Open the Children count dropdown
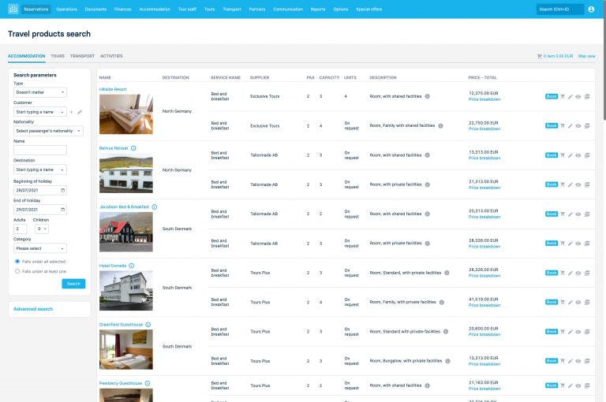The image size is (606, 402). (42, 229)
